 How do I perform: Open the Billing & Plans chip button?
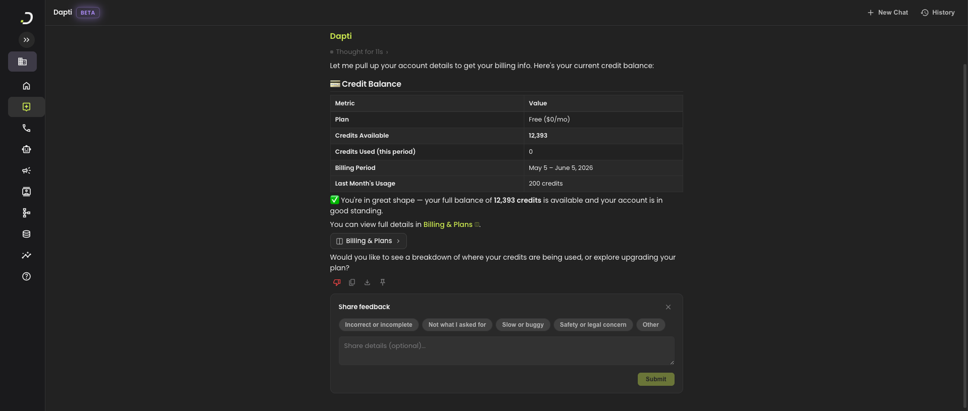pos(368,241)
